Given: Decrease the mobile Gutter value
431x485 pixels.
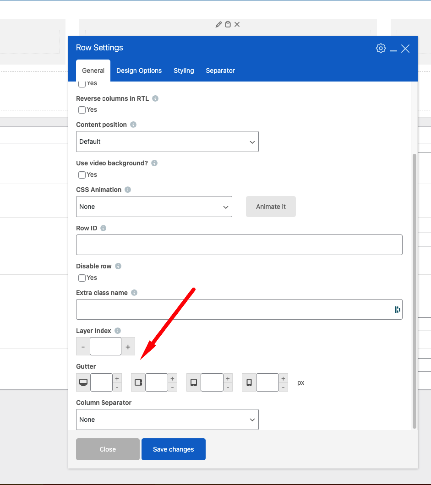Looking at the screenshot, I should click(283, 387).
